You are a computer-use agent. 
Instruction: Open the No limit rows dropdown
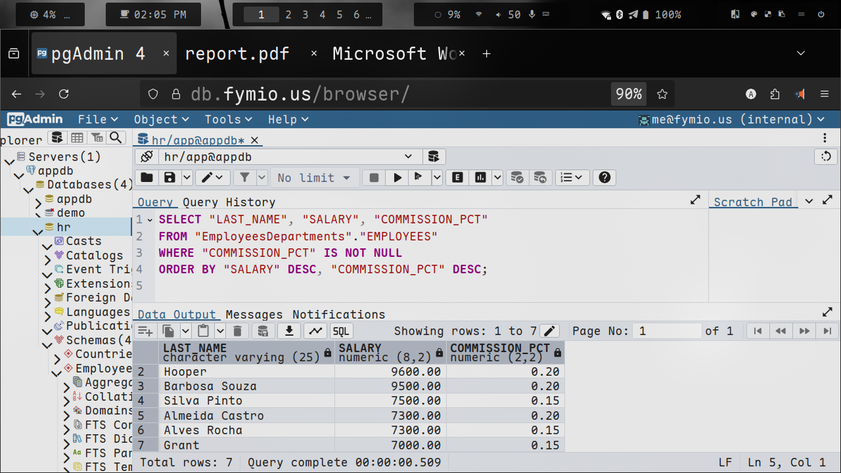pos(315,177)
